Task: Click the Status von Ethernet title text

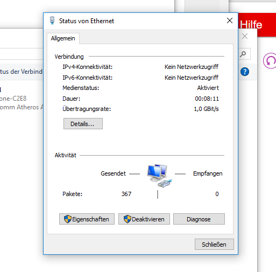Action: [x=87, y=21]
